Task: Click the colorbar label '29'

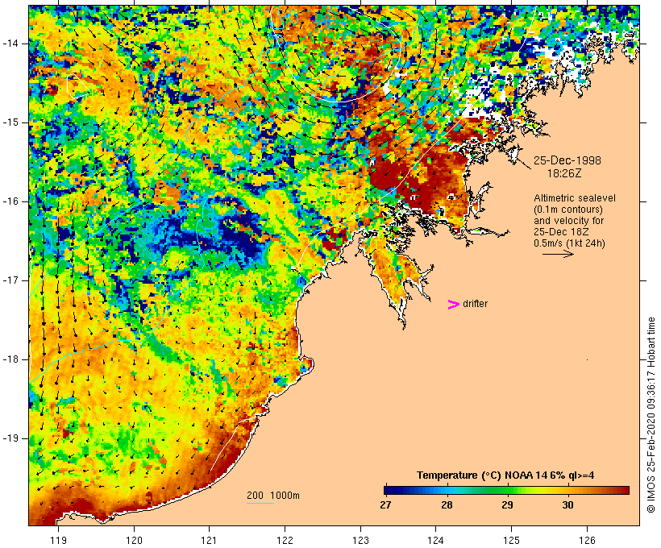Action: 507,504
